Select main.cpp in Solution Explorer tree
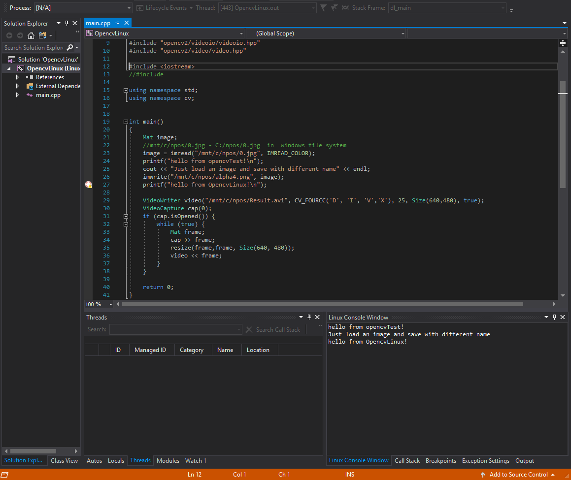The image size is (571, 480). point(48,95)
